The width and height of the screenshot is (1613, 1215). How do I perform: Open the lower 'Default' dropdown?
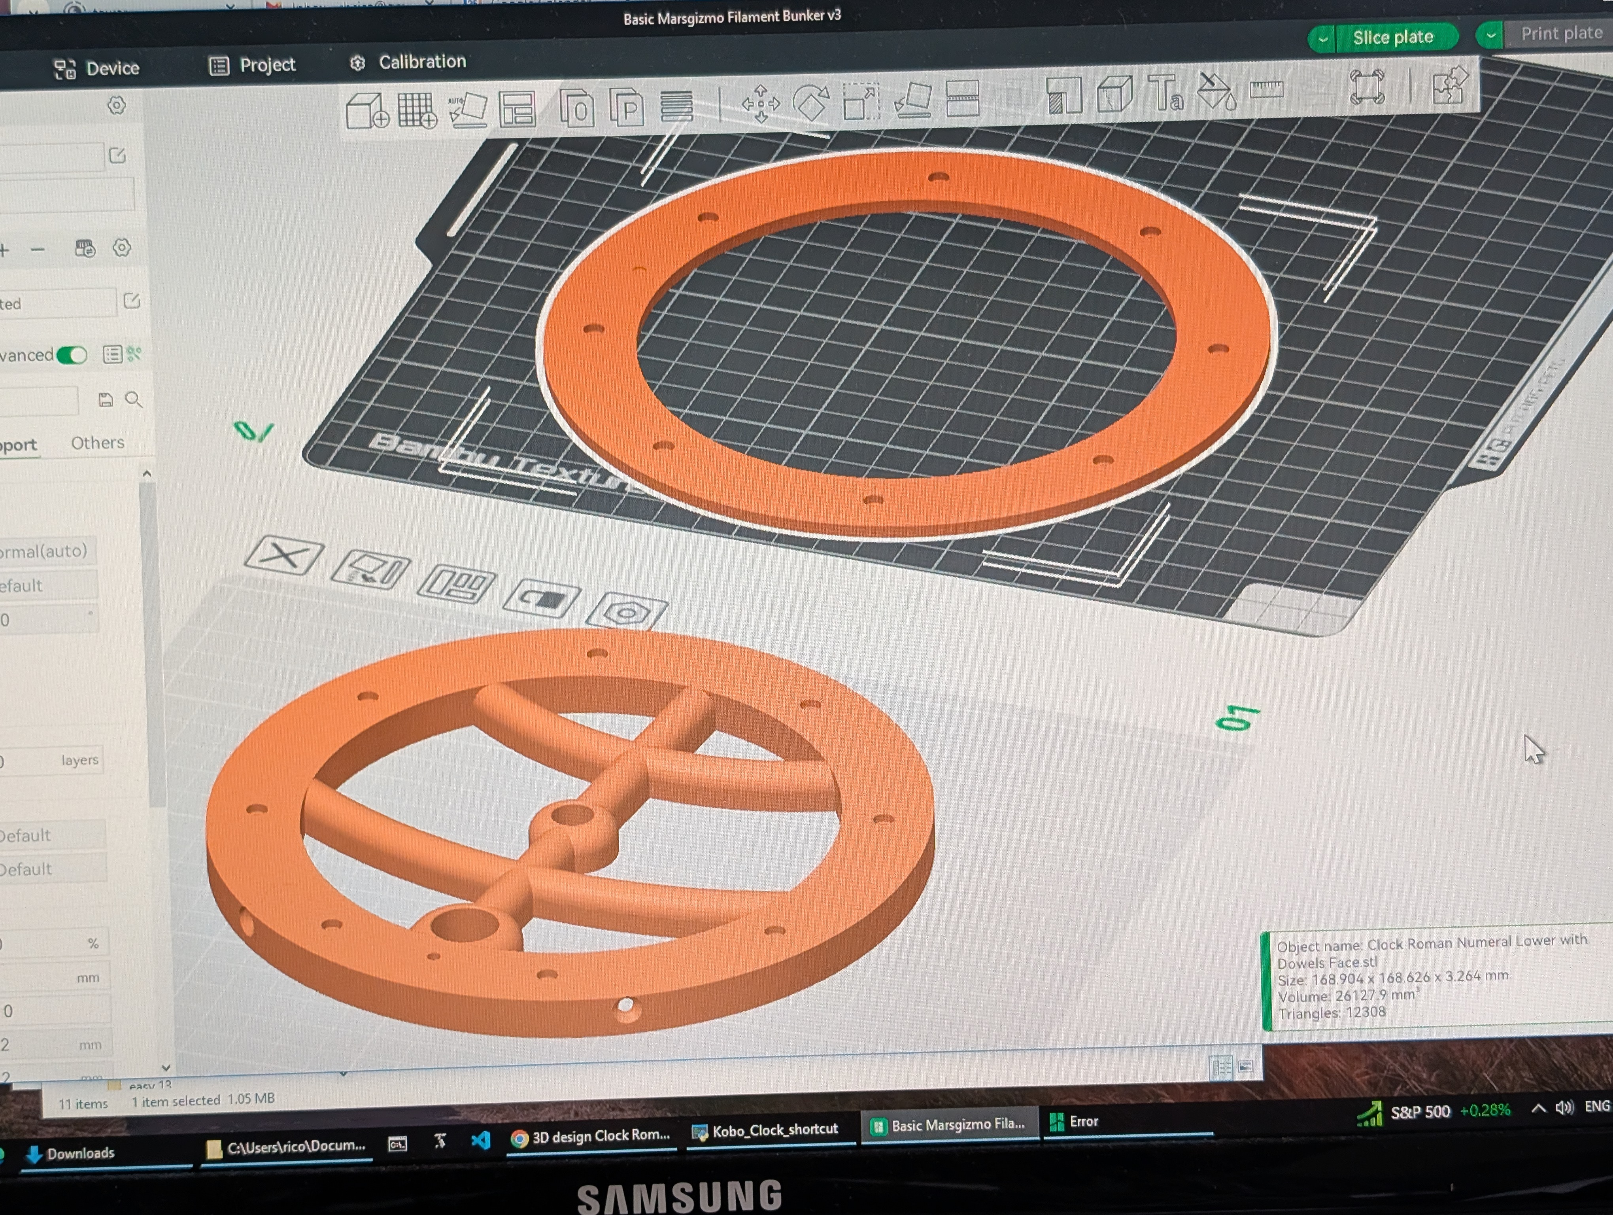(x=53, y=869)
